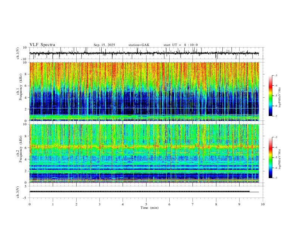Click the lower 'log(PSD)(V²/Hz)' colorbar label
The width and height of the screenshot is (296, 229).
[x=280, y=159]
